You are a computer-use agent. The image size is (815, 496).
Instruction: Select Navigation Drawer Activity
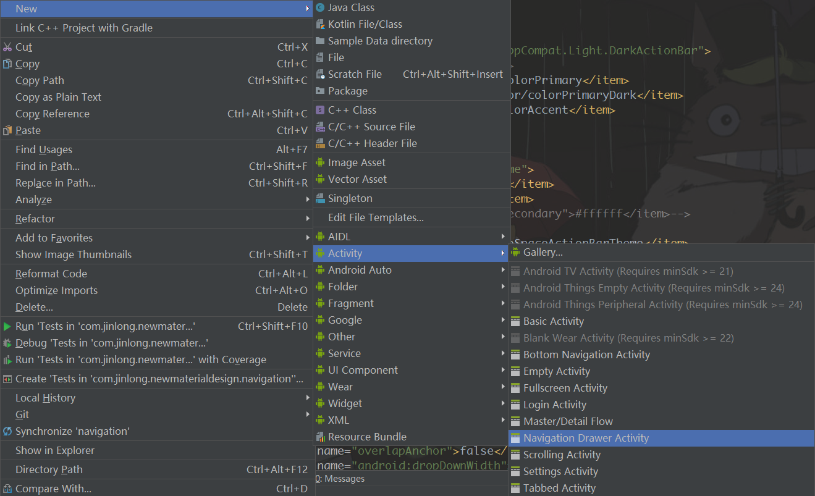pos(661,438)
